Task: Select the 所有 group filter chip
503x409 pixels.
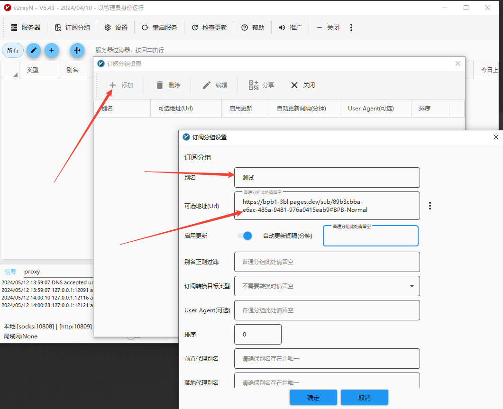Action: tap(13, 50)
